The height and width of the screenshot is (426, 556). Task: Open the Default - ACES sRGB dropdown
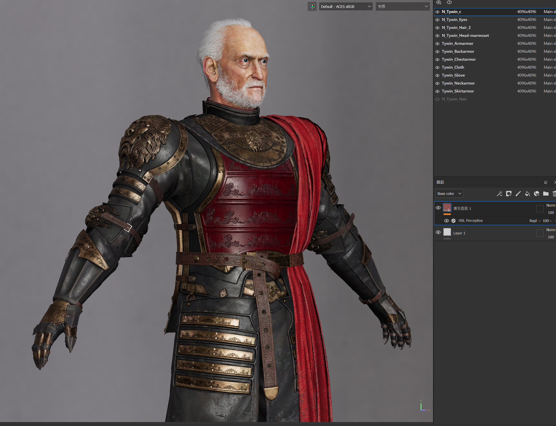pos(345,6)
